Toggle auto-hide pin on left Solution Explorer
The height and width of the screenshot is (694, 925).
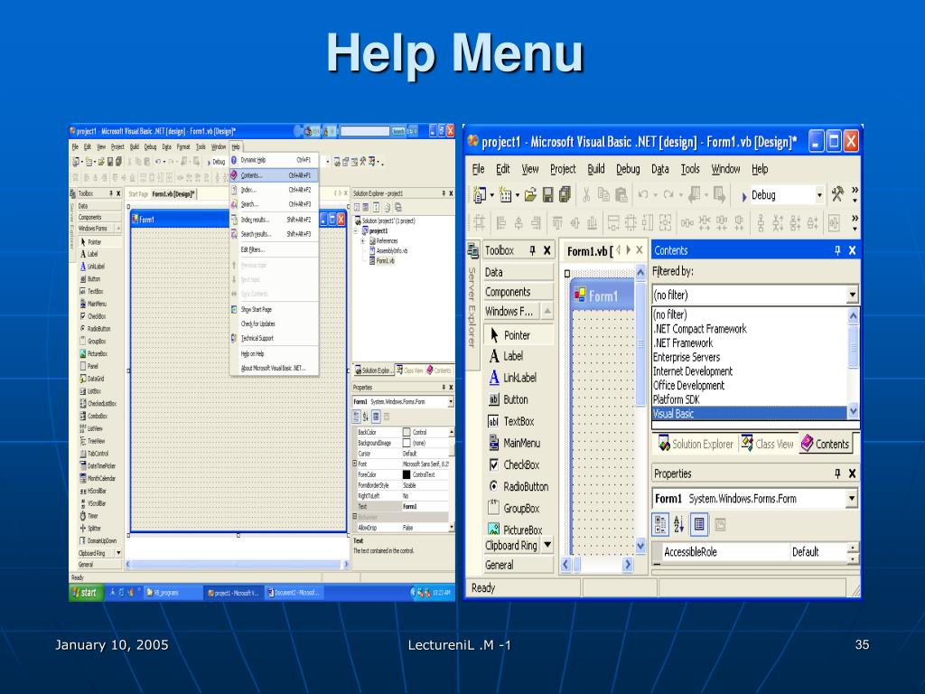pos(444,193)
